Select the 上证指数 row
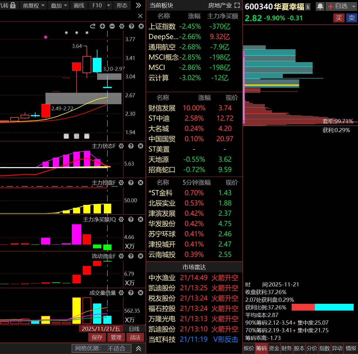This screenshot has width=358, height=354. (194, 26)
